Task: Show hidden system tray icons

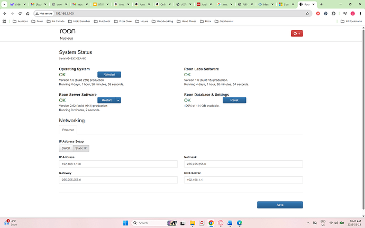Action: click(308, 223)
